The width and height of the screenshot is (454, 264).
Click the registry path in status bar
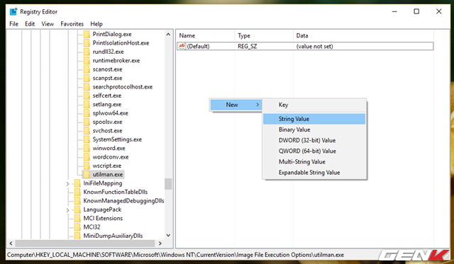175,255
